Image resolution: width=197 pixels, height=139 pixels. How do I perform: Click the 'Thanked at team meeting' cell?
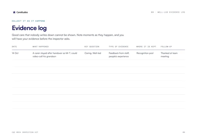[169, 55]
